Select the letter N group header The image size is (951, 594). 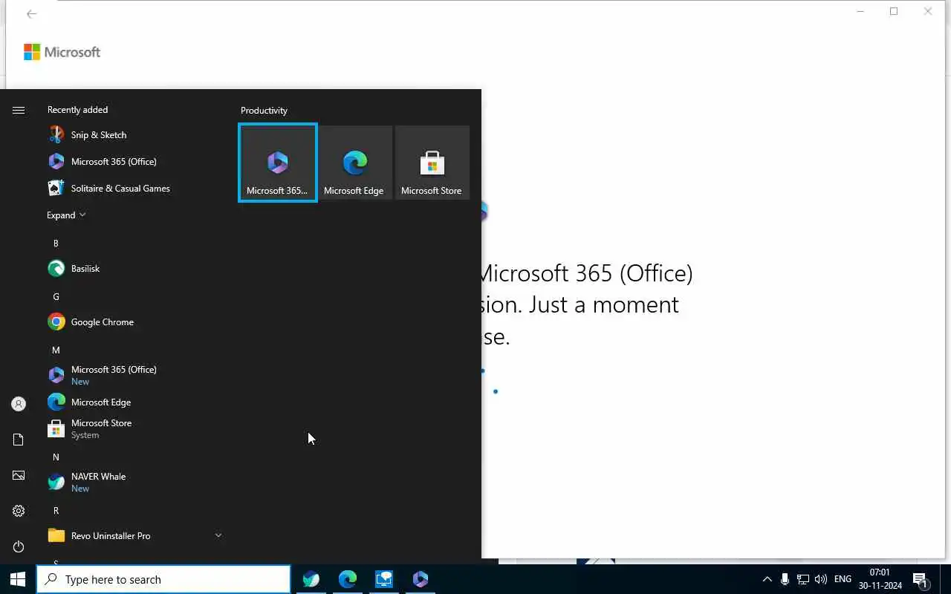[56, 457]
